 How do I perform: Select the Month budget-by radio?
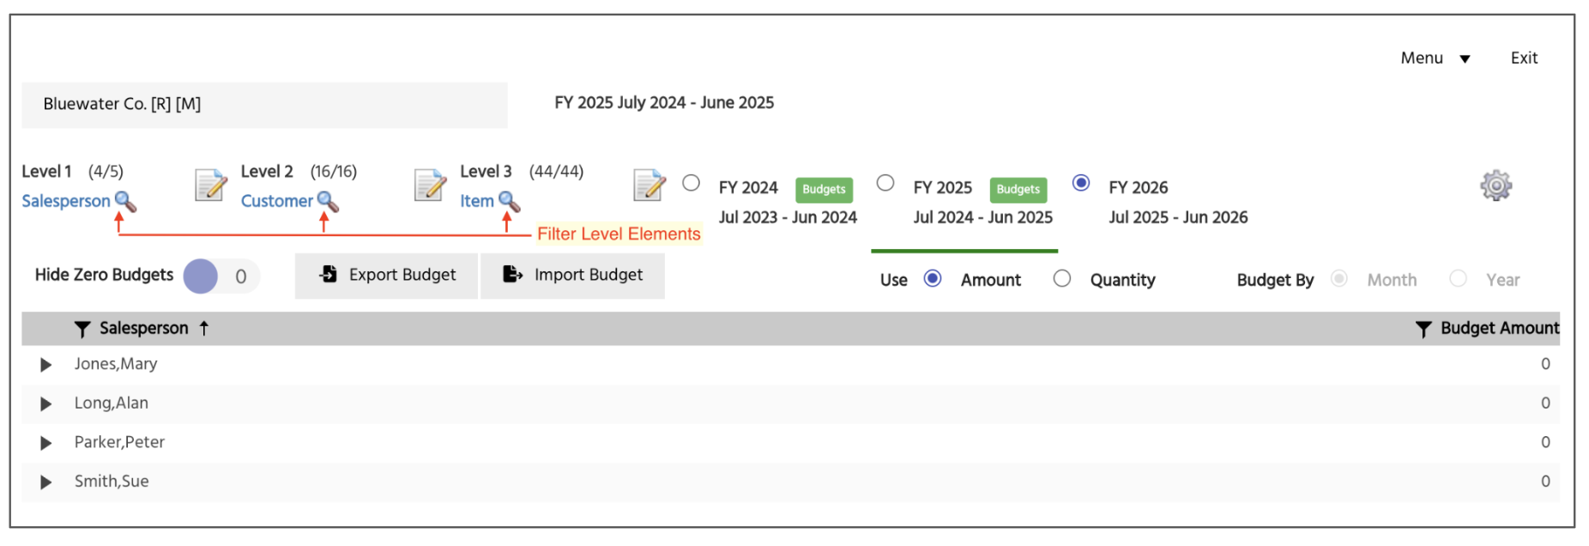(x=1339, y=278)
